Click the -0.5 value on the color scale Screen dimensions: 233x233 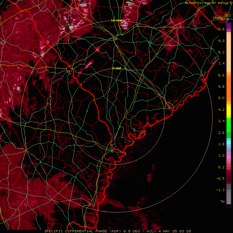click(x=220, y=179)
